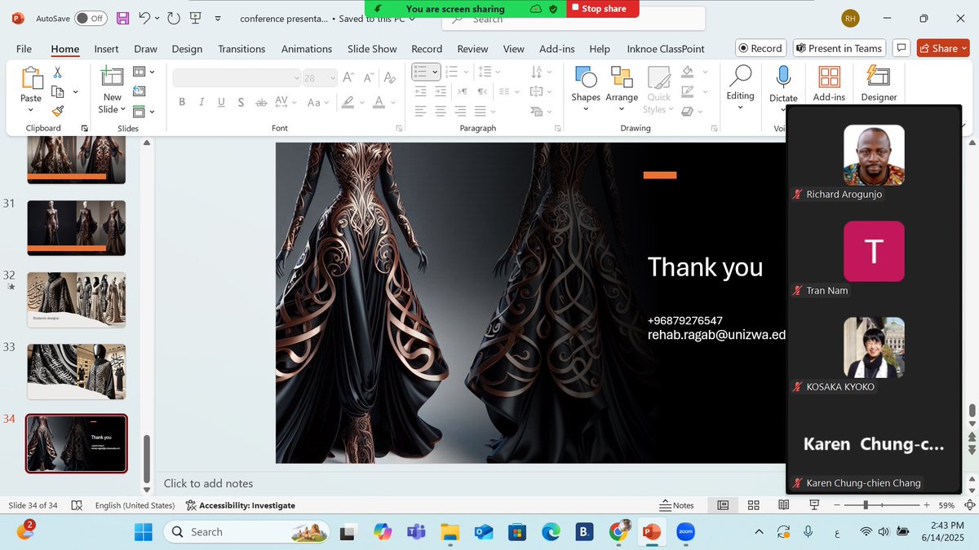Open the Slide Layout dropdown
This screenshot has width=979, height=550.
click(x=144, y=72)
